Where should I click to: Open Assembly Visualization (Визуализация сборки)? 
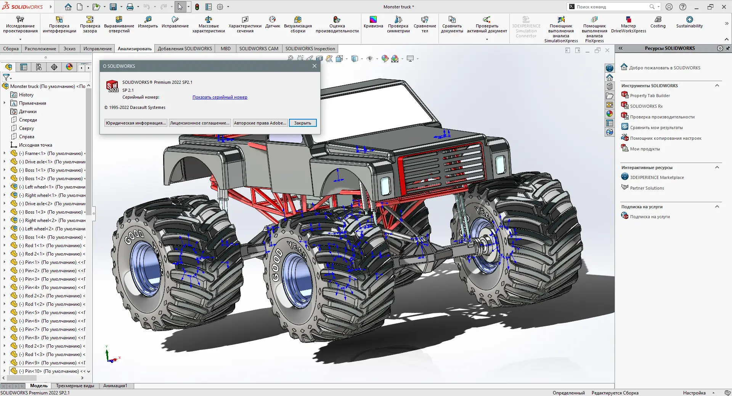(298, 24)
